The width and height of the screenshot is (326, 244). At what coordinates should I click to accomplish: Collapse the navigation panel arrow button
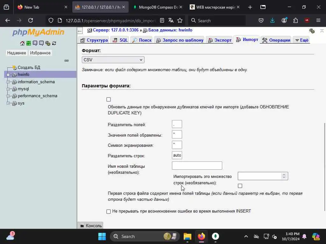point(80,31)
